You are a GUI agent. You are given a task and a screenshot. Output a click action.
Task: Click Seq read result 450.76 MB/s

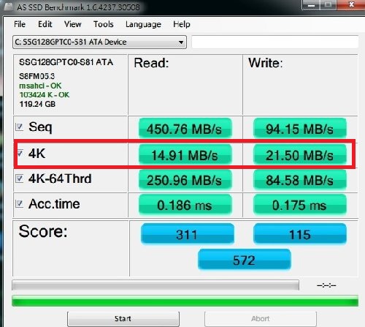(x=185, y=129)
